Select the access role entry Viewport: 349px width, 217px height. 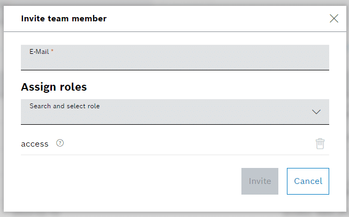pos(35,143)
